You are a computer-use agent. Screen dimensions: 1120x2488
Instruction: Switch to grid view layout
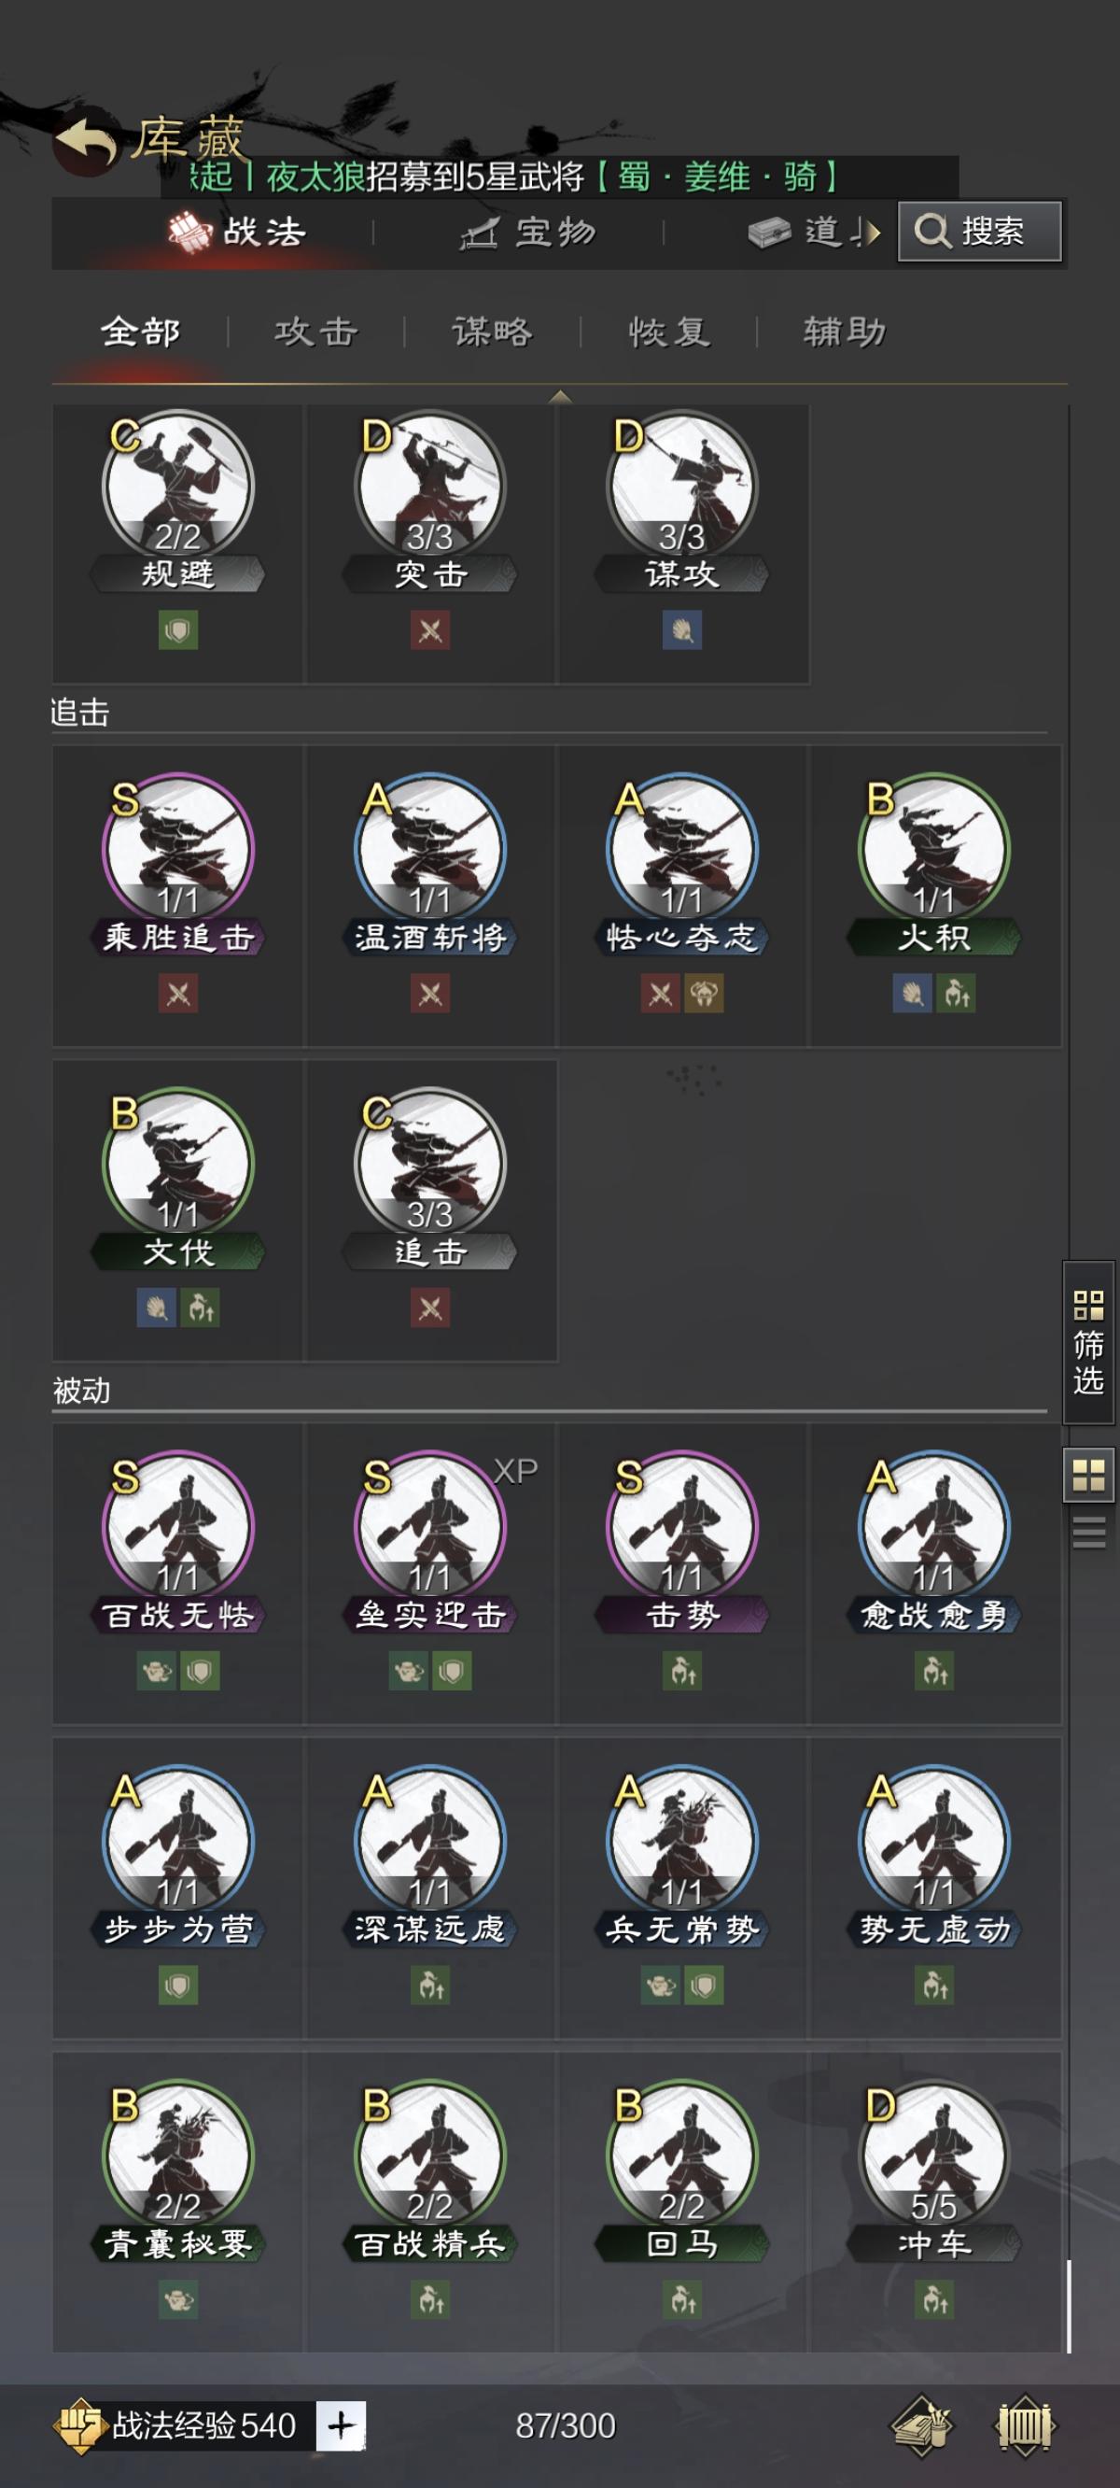1088,1475
